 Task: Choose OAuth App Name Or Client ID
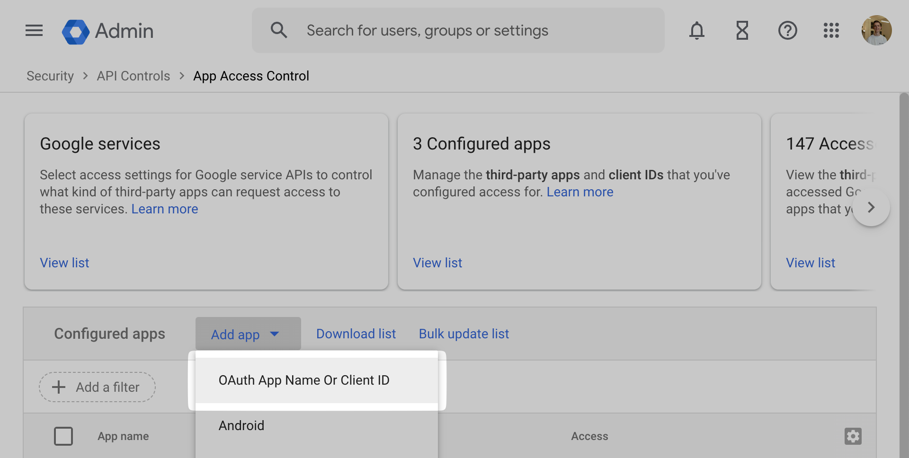coord(304,380)
